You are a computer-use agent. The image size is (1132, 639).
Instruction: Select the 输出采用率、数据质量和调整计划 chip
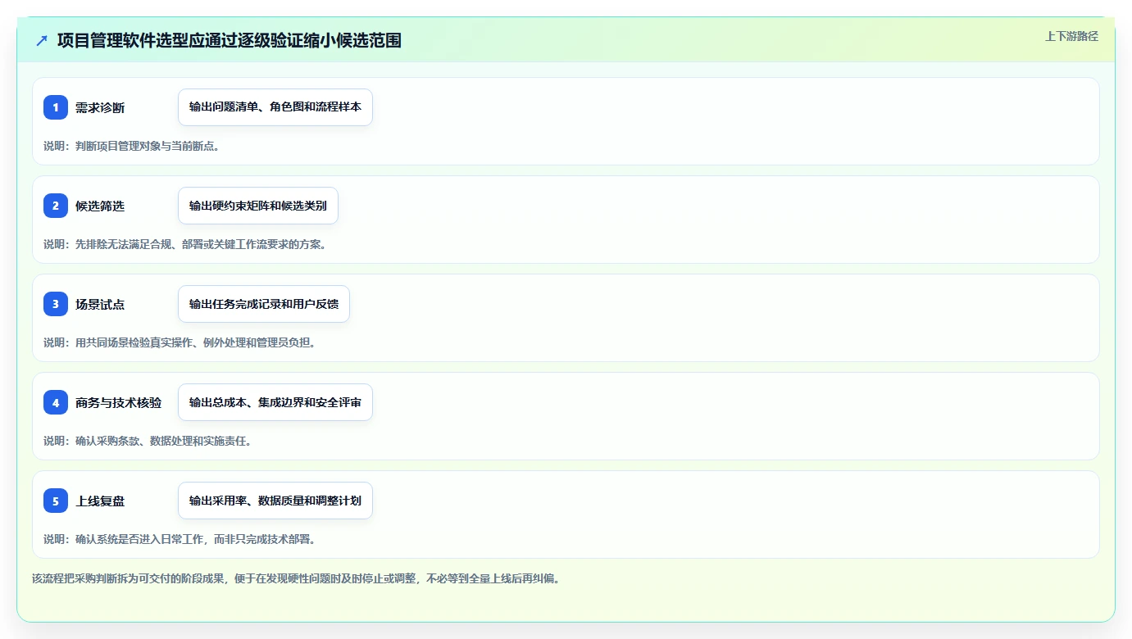pos(275,501)
